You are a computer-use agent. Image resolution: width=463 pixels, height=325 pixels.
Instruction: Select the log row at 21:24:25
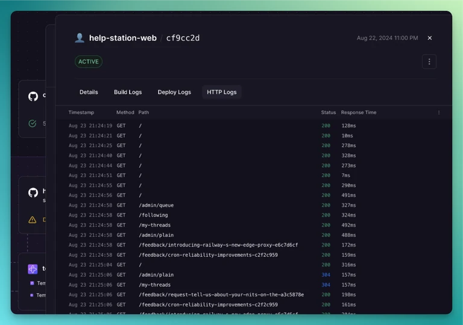click(x=254, y=145)
